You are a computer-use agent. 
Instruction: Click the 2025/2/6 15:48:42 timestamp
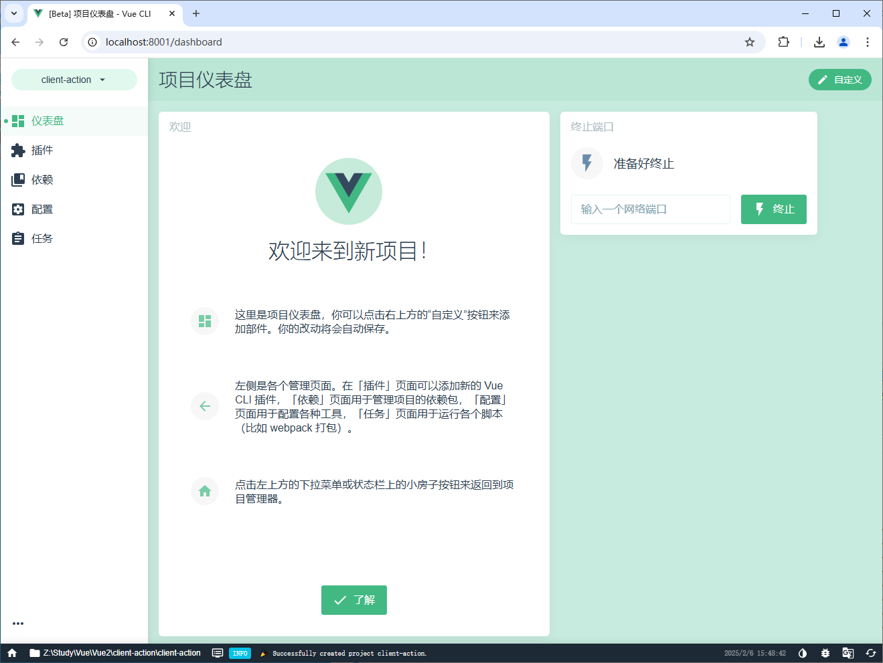tap(755, 654)
